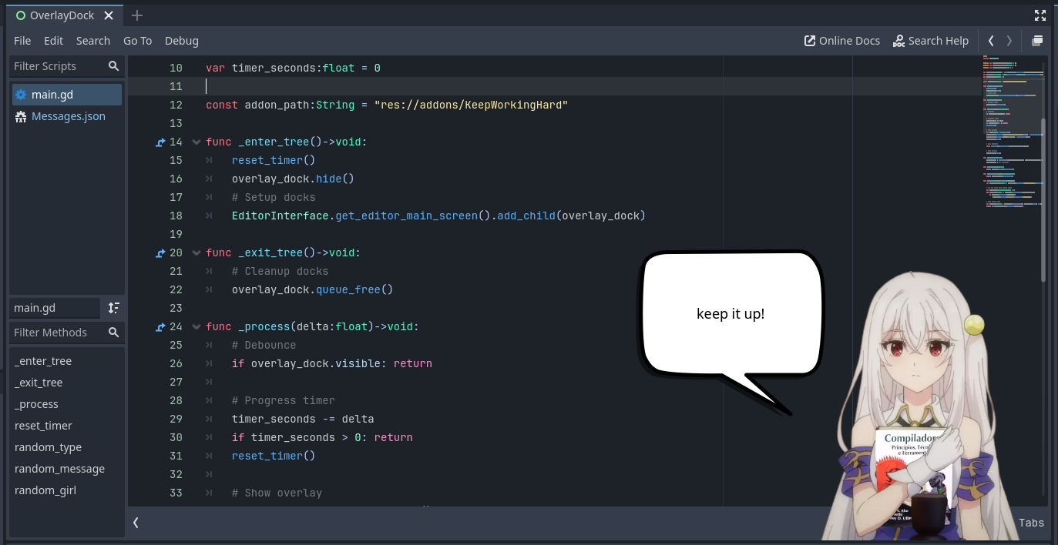Click the override icon on line 14
1058x545 pixels.
160,142
